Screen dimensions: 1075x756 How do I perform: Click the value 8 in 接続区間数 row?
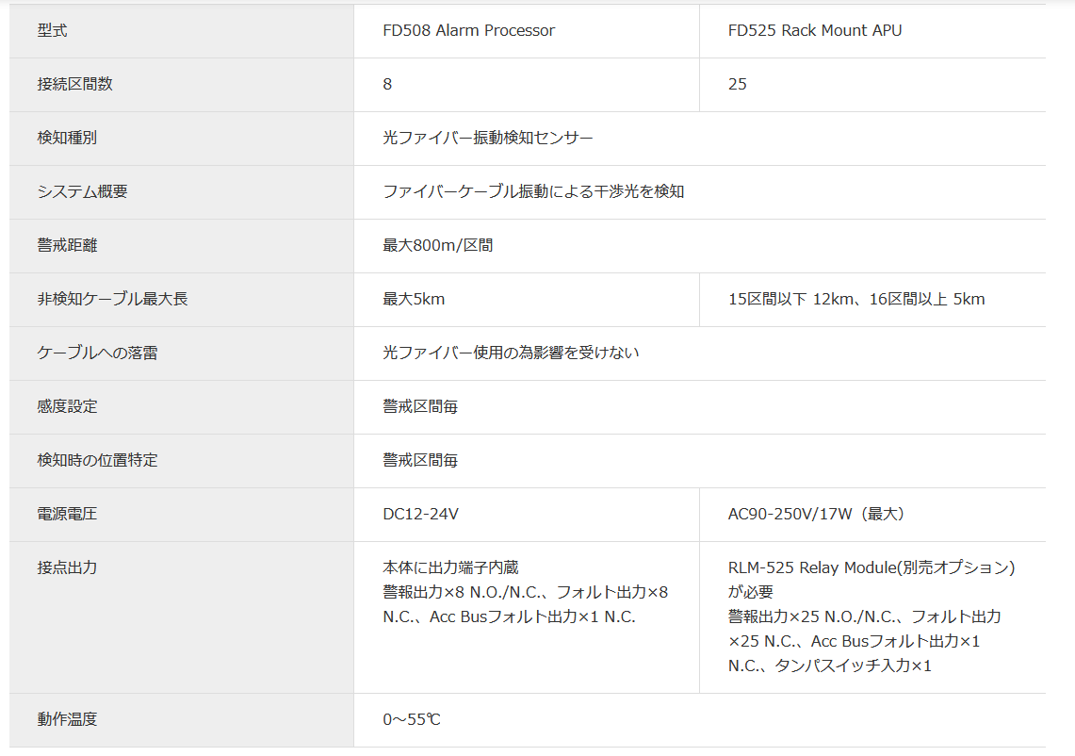pyautogui.click(x=387, y=84)
